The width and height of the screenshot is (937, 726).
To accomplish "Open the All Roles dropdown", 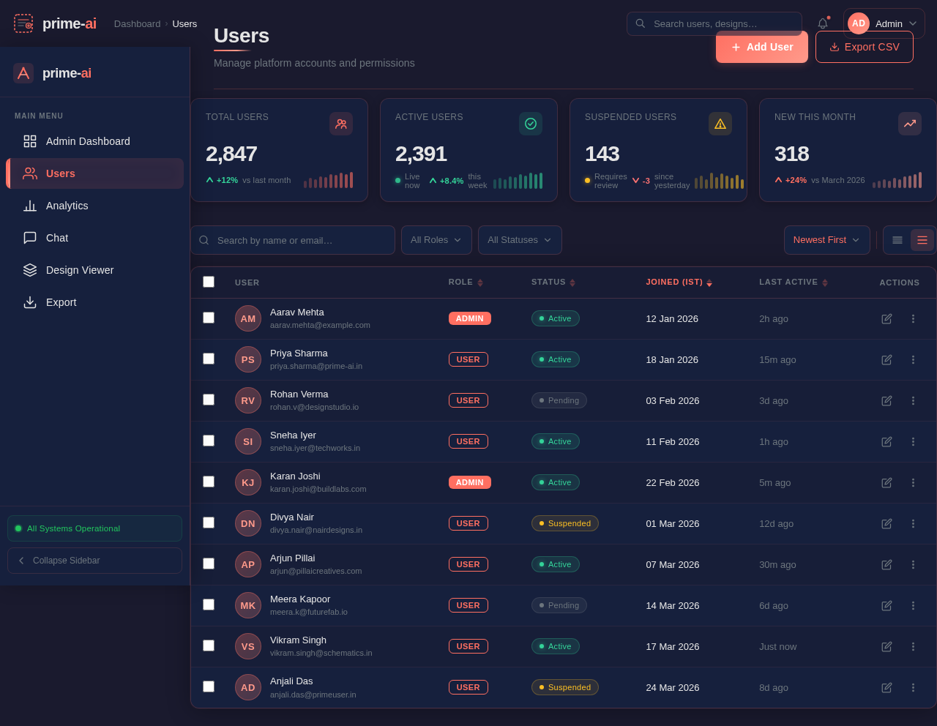I will pos(436,239).
